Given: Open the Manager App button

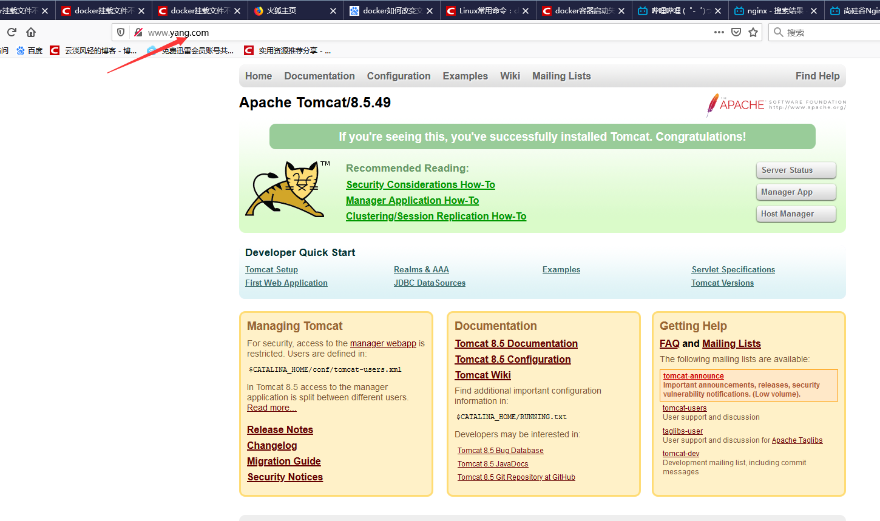Looking at the screenshot, I should (796, 192).
